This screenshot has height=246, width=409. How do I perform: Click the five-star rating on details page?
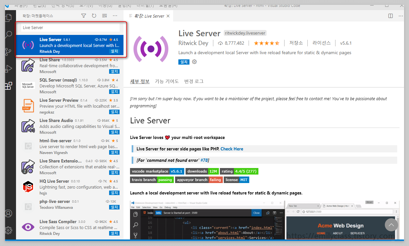(x=267, y=43)
